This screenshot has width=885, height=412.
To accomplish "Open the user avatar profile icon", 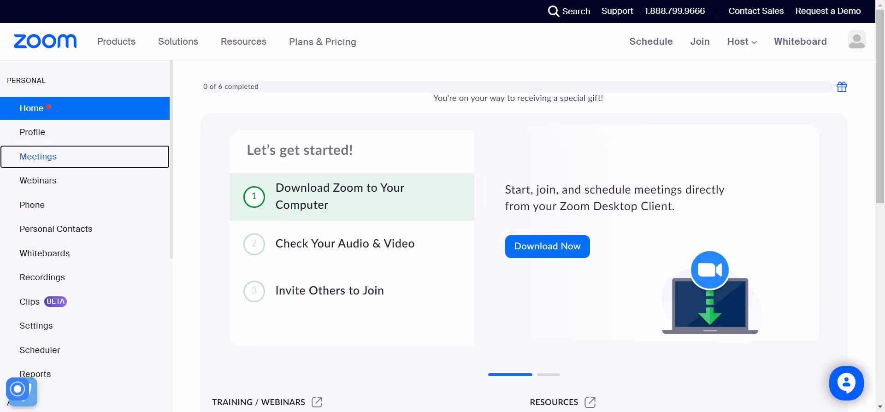I will (856, 40).
